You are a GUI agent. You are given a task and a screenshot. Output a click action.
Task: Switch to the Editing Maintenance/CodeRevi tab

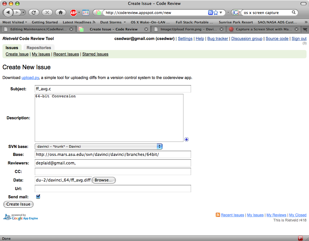tap(38, 29)
